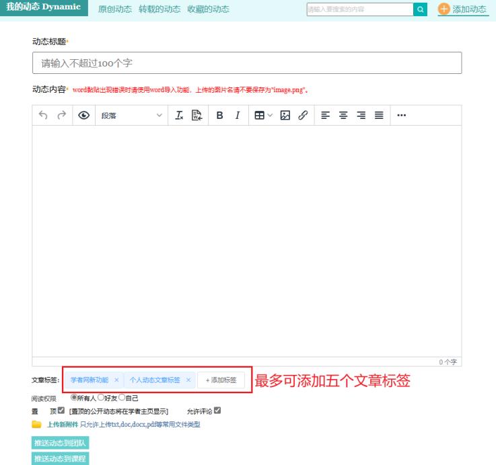Click the redo arrow in editor toolbar
496x465 pixels.
(62, 116)
